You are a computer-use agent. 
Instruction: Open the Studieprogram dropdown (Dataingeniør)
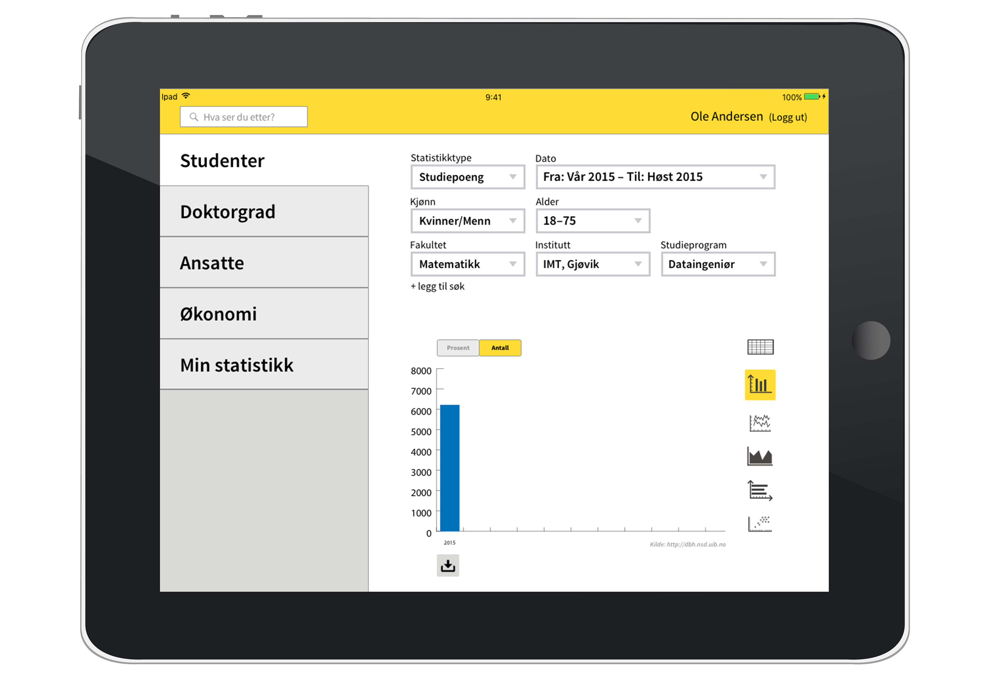pos(718,264)
